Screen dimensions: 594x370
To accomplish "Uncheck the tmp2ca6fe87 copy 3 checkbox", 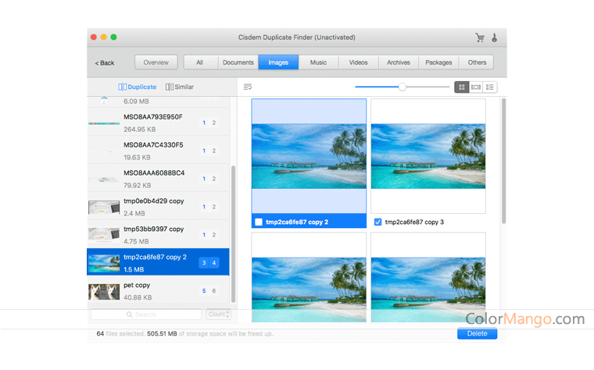I will 378,222.
